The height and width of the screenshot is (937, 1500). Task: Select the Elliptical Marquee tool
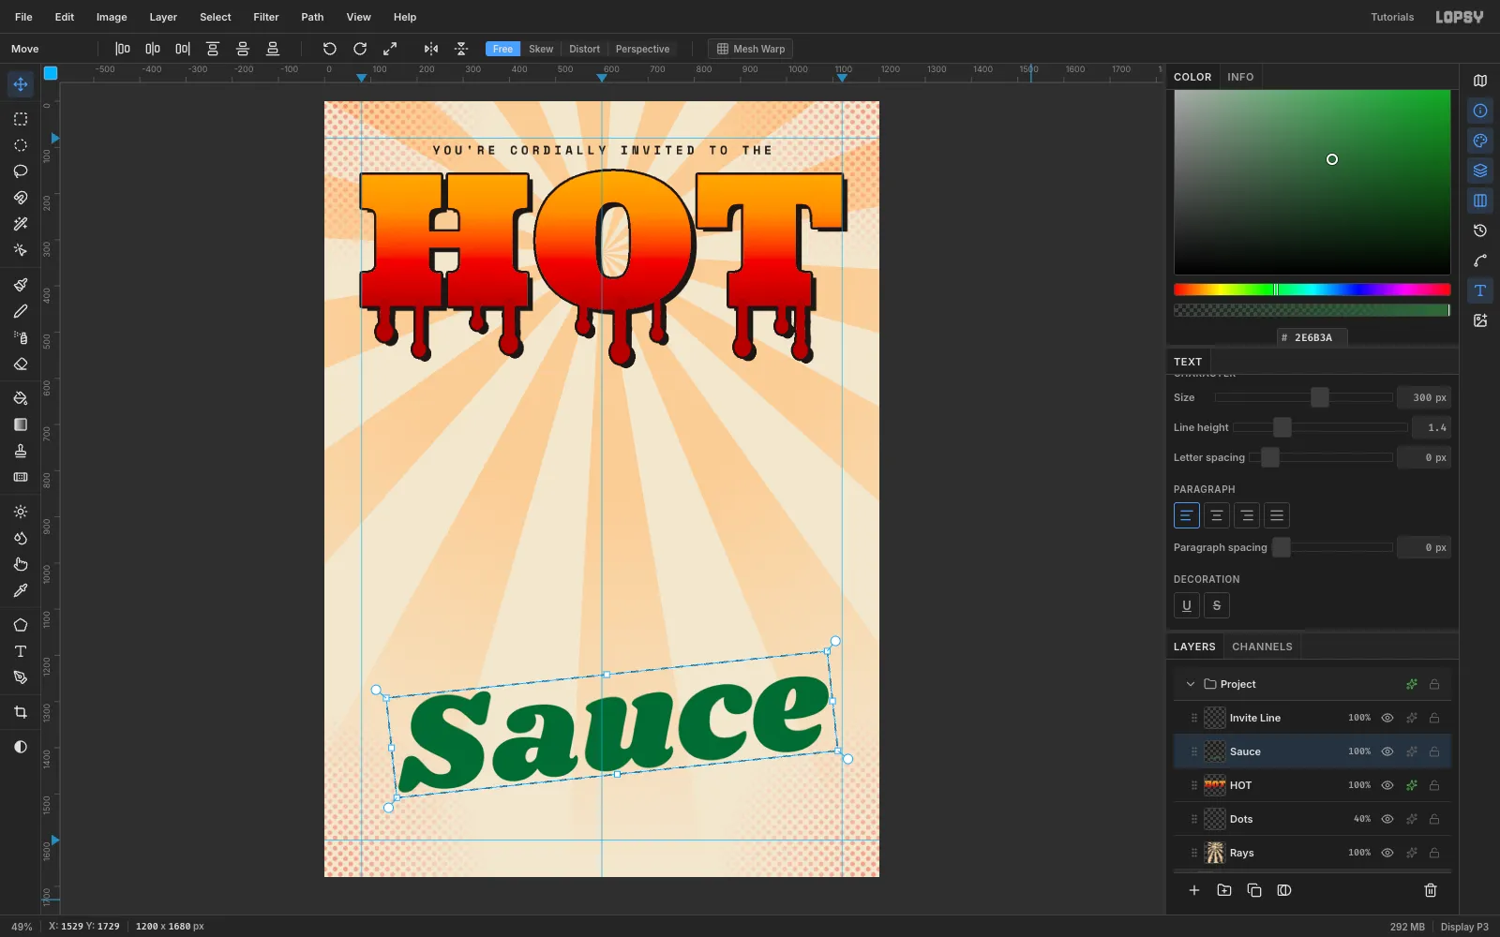tap(21, 145)
